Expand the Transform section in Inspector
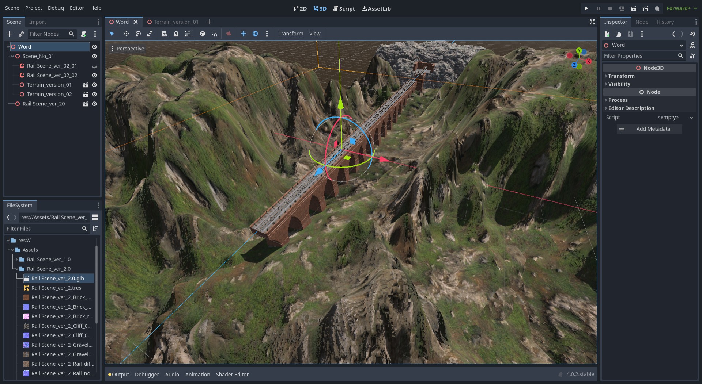The height and width of the screenshot is (384, 702). pos(621,76)
